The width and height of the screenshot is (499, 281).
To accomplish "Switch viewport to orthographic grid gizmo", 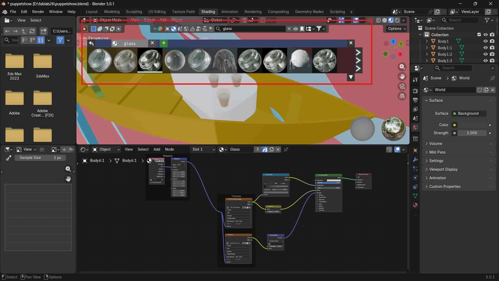I will 402,96.
